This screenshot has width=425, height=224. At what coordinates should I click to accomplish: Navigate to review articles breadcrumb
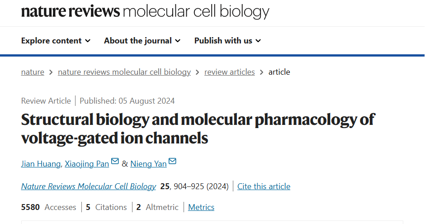(230, 72)
